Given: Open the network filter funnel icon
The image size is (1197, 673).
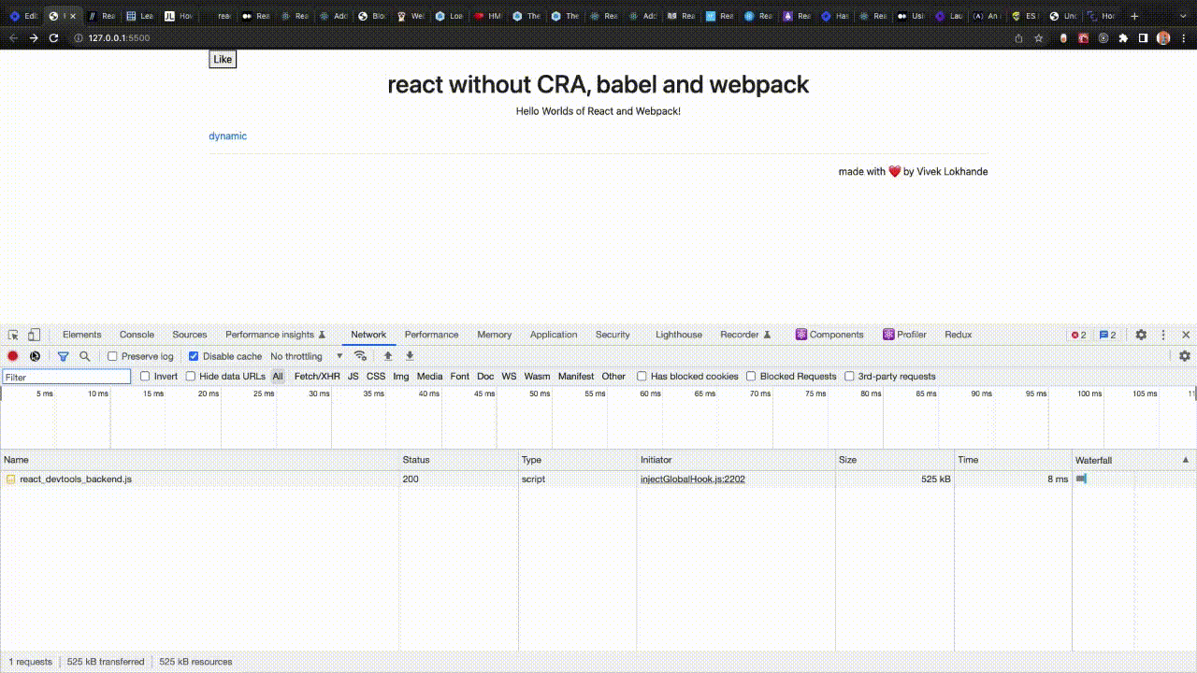Looking at the screenshot, I should coord(63,356).
